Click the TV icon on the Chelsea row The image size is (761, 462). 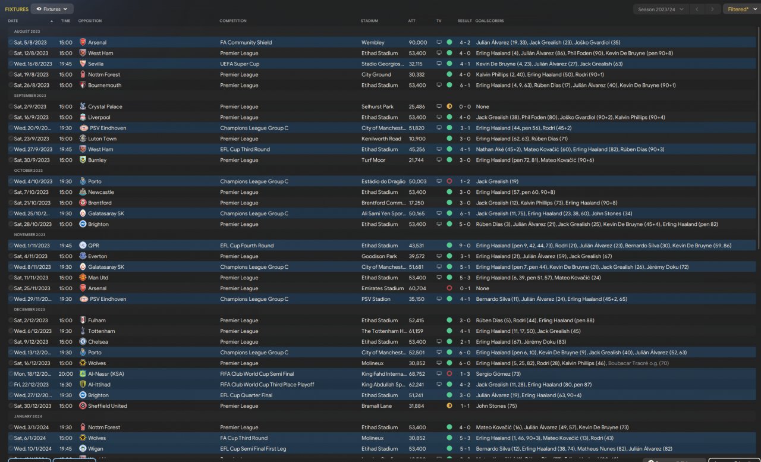click(439, 342)
